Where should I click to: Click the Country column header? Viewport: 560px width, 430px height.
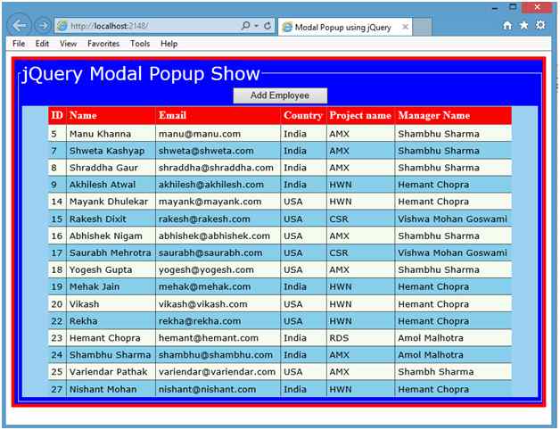303,115
